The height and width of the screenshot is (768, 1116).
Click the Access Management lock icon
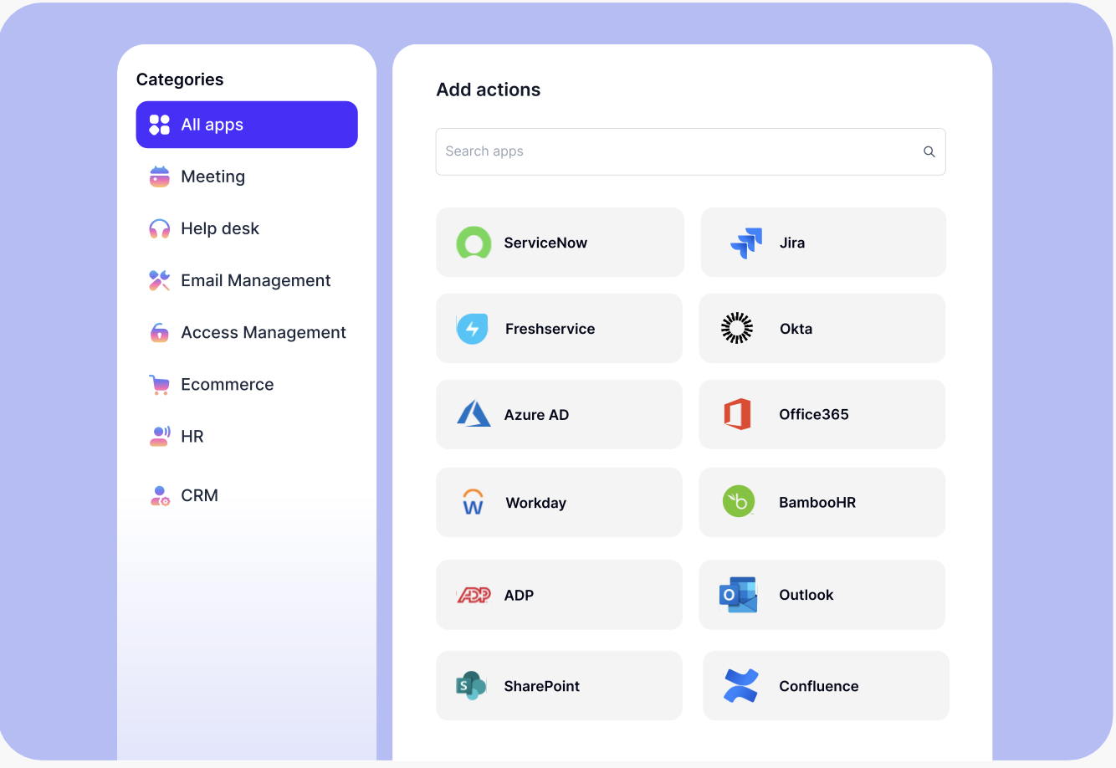click(x=159, y=332)
